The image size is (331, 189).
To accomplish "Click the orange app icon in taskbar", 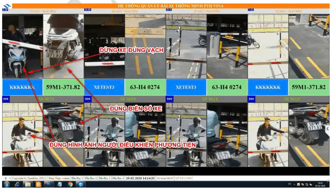I will [38, 184].
